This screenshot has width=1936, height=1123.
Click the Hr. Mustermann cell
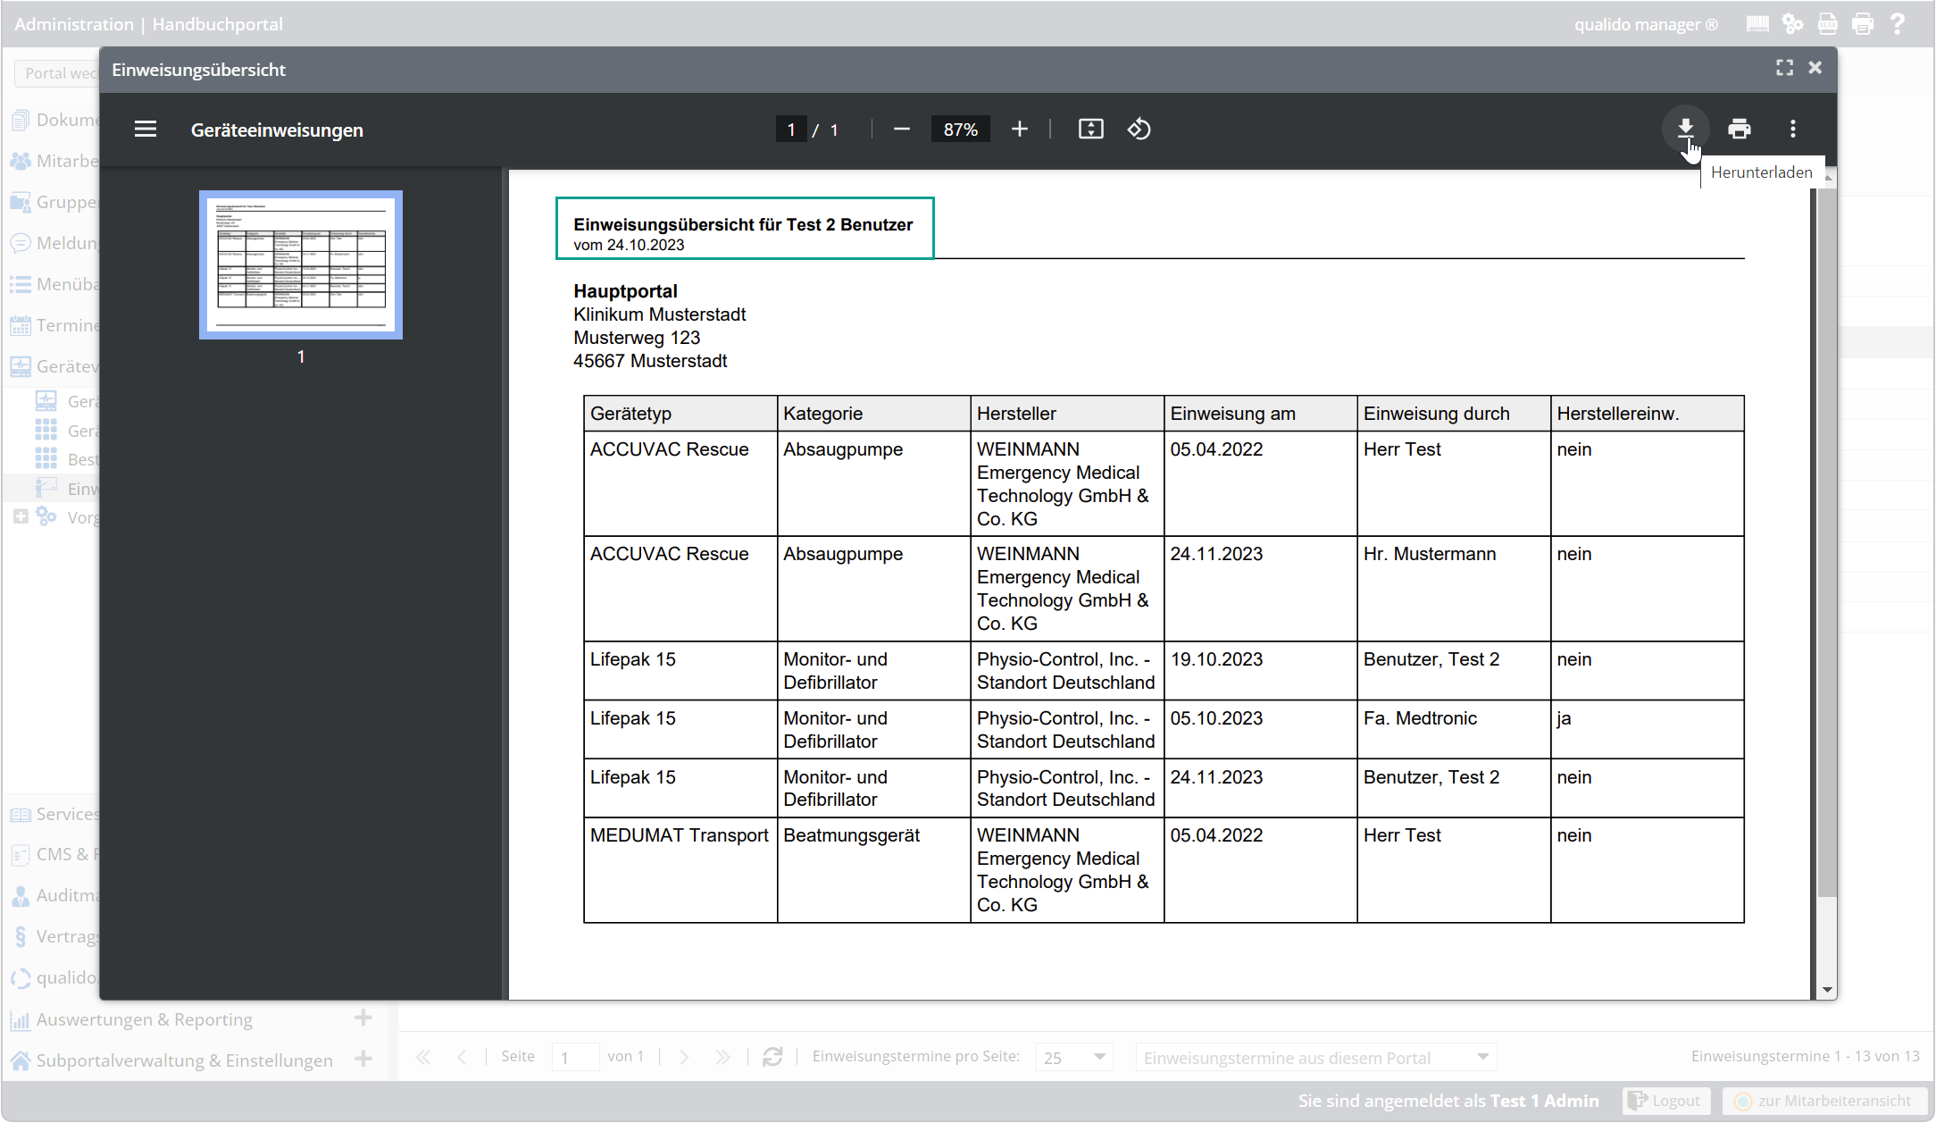coord(1454,589)
